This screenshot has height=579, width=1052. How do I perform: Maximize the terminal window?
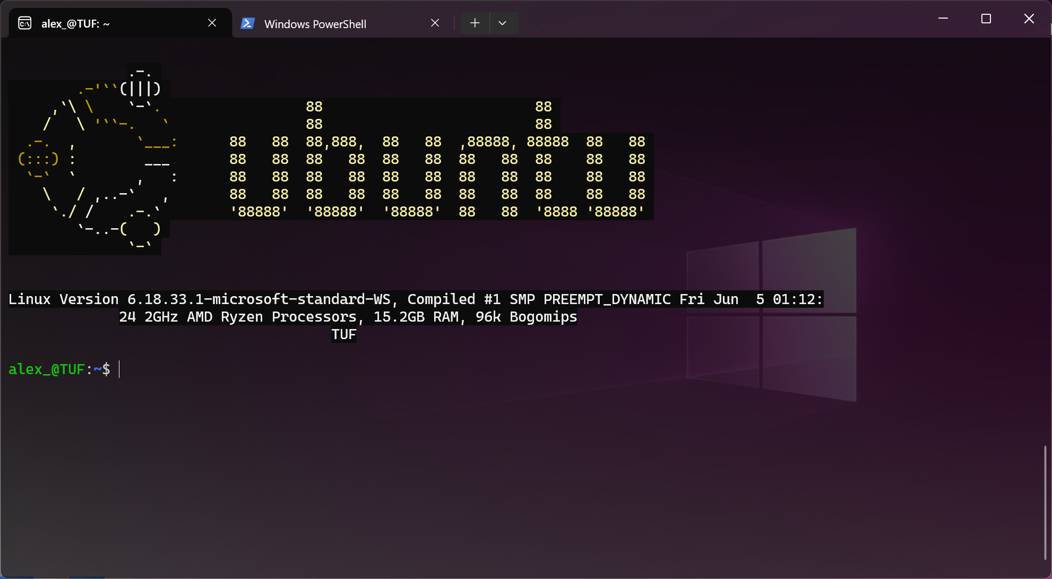pos(986,19)
